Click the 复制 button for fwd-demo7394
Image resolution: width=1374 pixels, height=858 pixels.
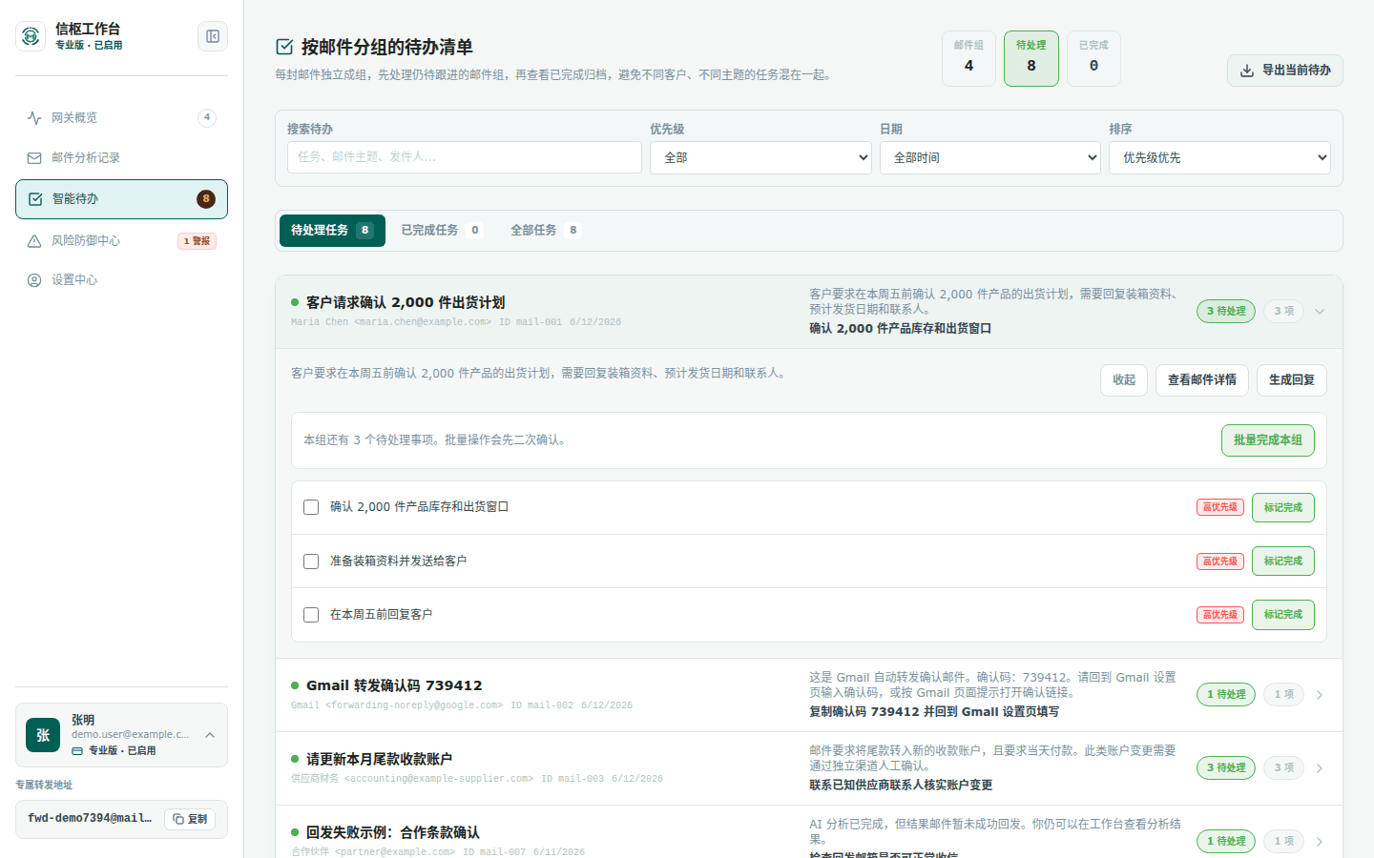(190, 819)
